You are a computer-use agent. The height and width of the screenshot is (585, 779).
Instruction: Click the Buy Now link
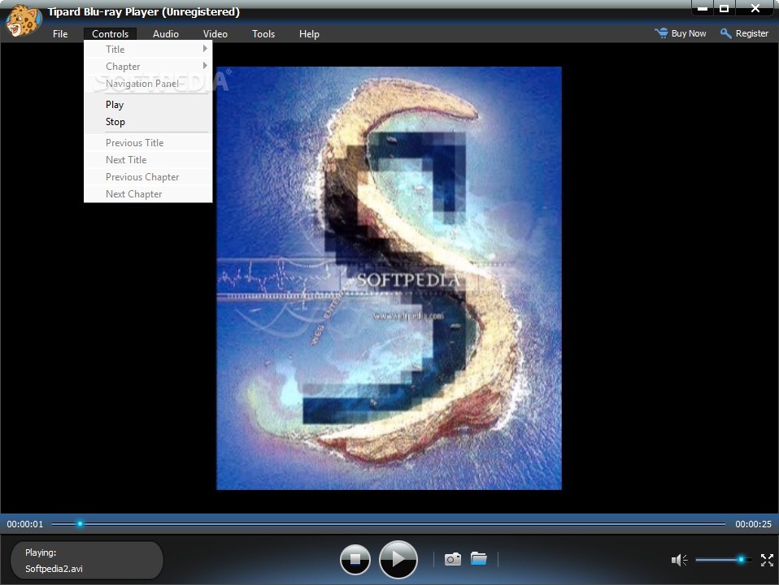(689, 33)
